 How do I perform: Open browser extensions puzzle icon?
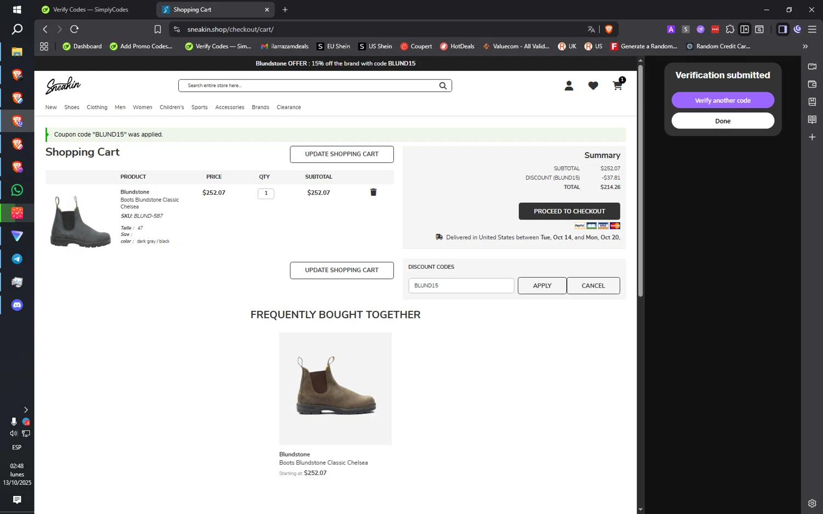click(x=730, y=29)
